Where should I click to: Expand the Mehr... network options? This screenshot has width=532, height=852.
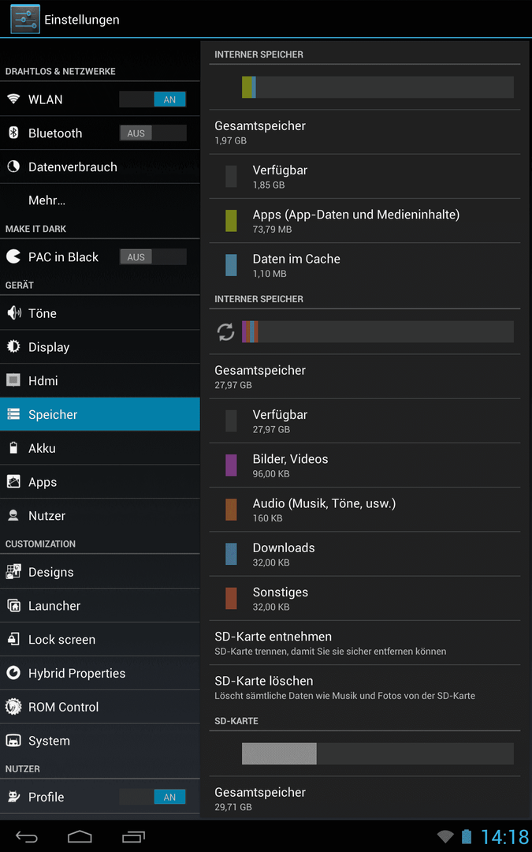point(100,200)
